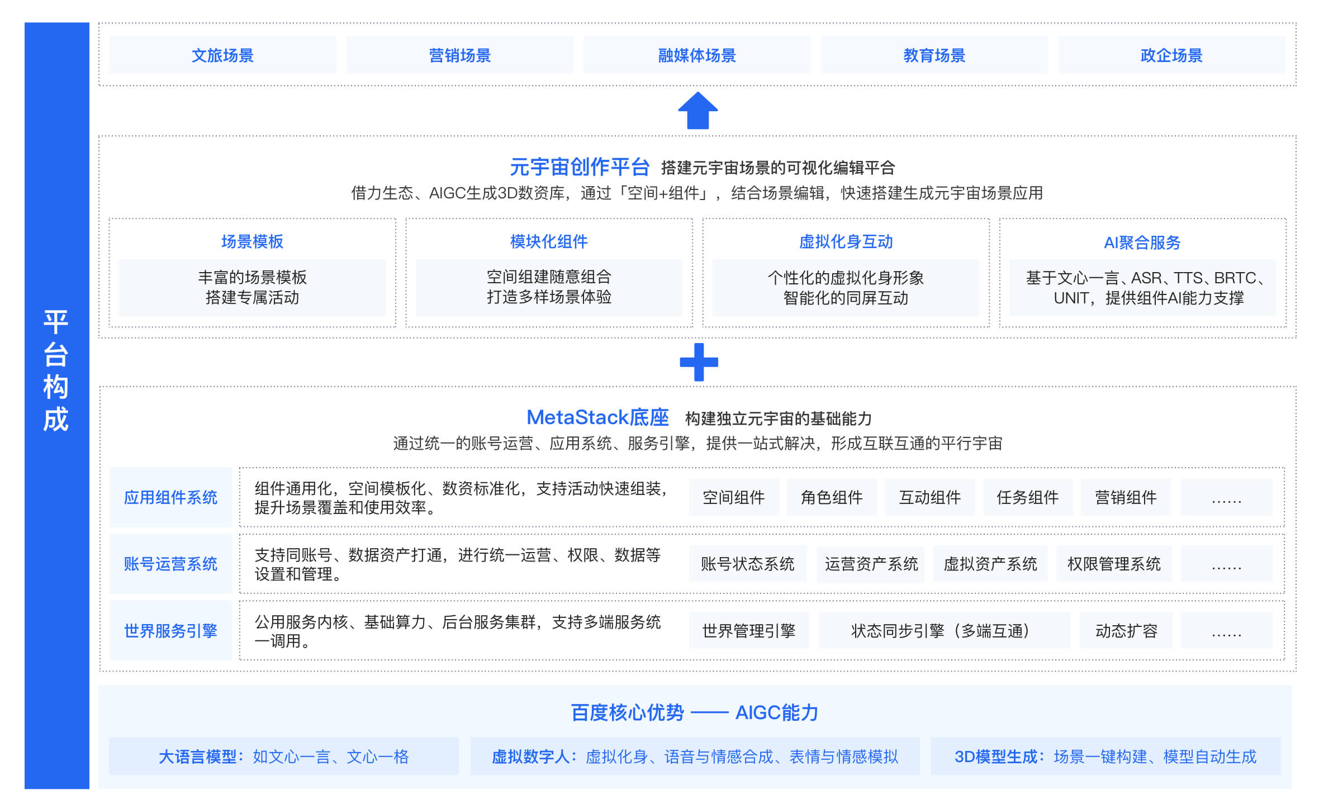Screen dimensions: 1319x799
Task: Click the 搭建元宇宙场景的可视化编辑平台 subtitle
Action: click(778, 168)
